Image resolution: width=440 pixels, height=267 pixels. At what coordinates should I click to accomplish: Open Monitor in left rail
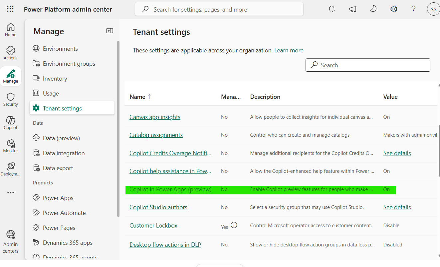coord(11,146)
